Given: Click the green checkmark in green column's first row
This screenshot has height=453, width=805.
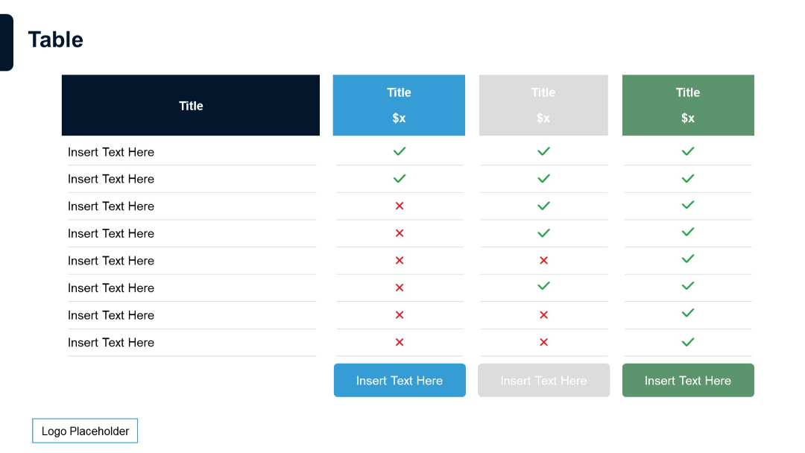Looking at the screenshot, I should pos(688,151).
